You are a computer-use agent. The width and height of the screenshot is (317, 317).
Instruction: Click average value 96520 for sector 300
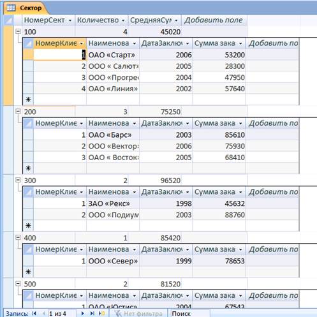coord(170,181)
